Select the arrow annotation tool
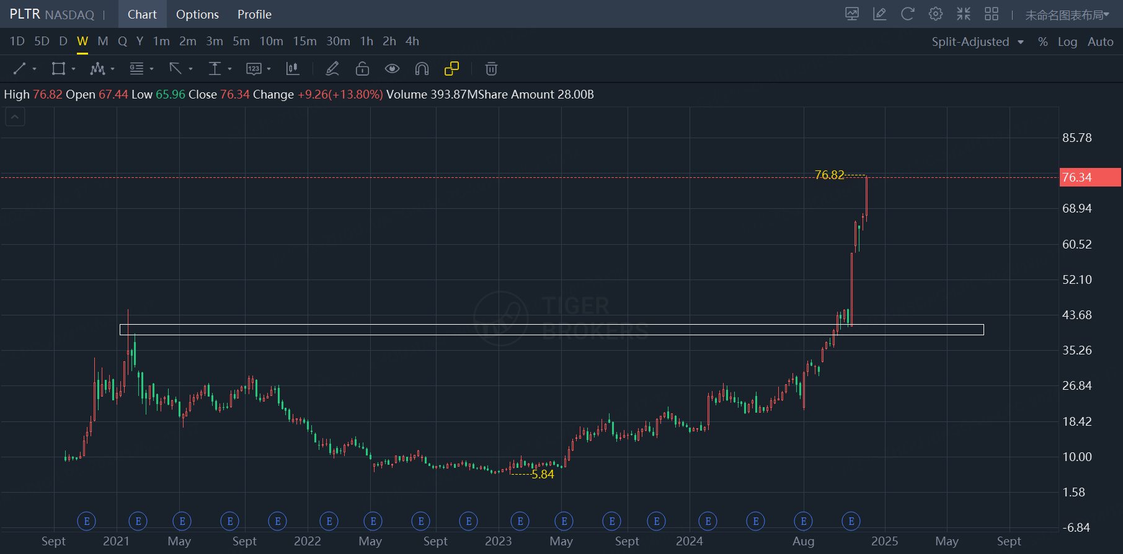1123x554 pixels. [x=175, y=69]
